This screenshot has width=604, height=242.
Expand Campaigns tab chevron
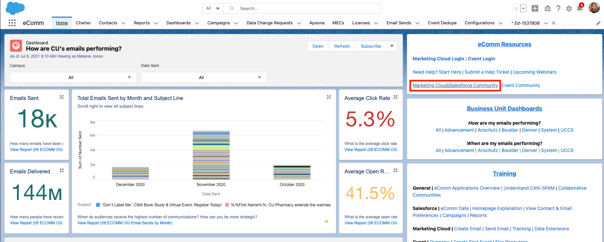[236, 23]
